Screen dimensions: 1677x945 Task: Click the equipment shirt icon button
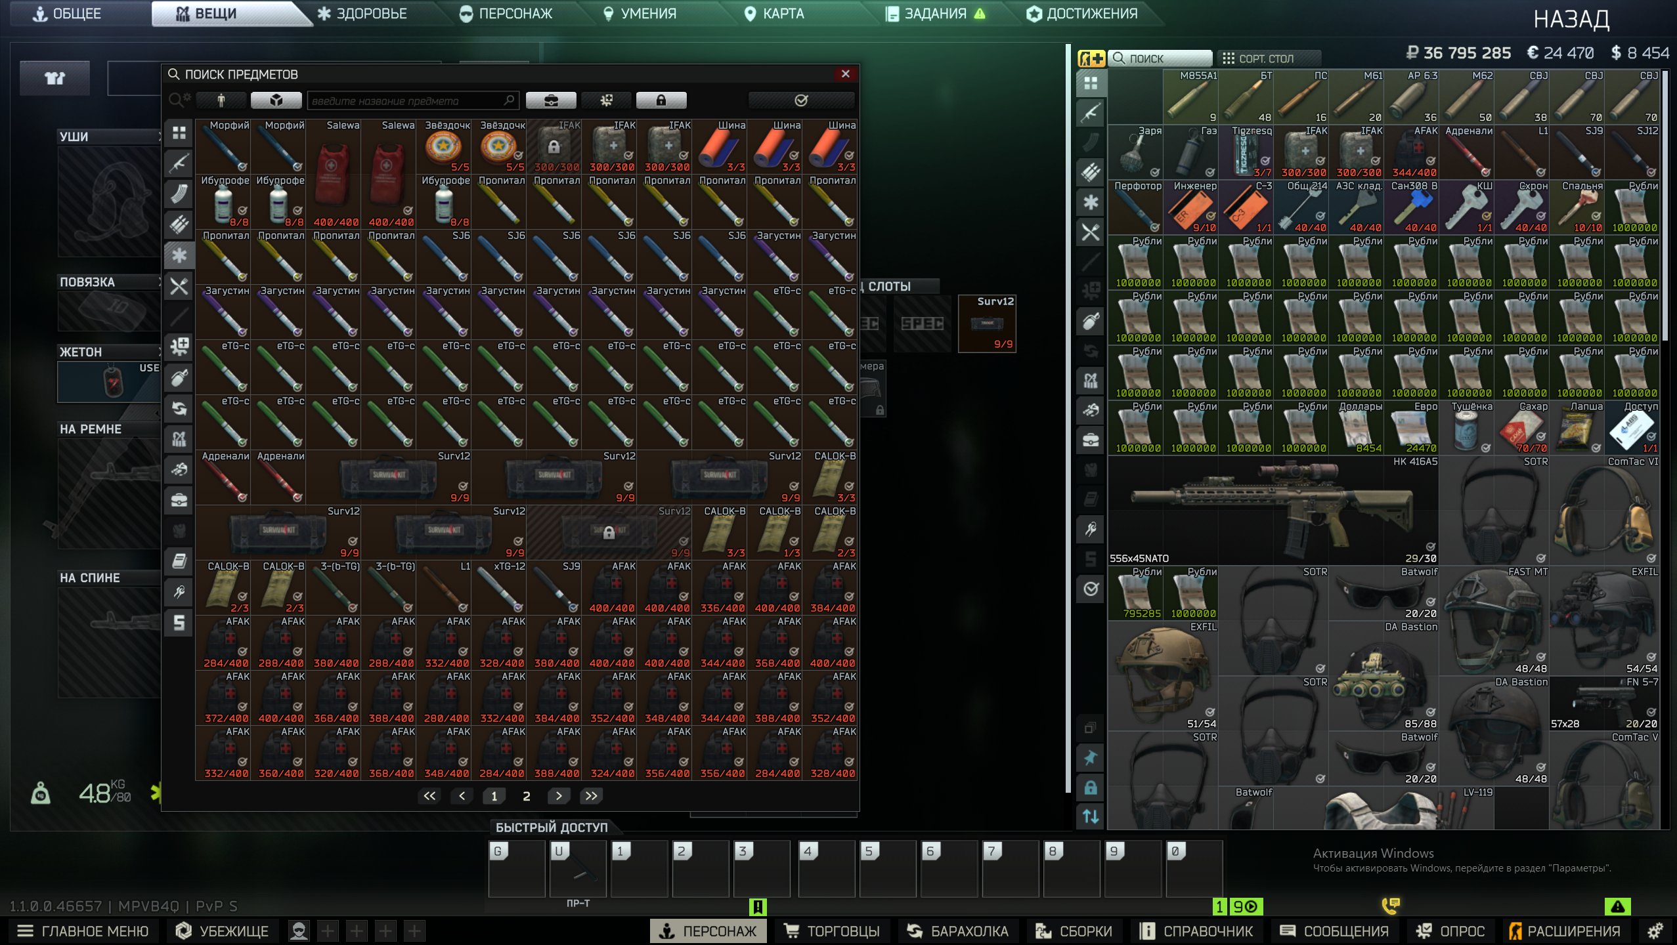(x=54, y=79)
